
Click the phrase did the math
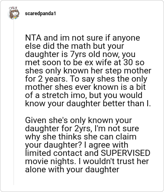pyautogui.click(x=67, y=46)
